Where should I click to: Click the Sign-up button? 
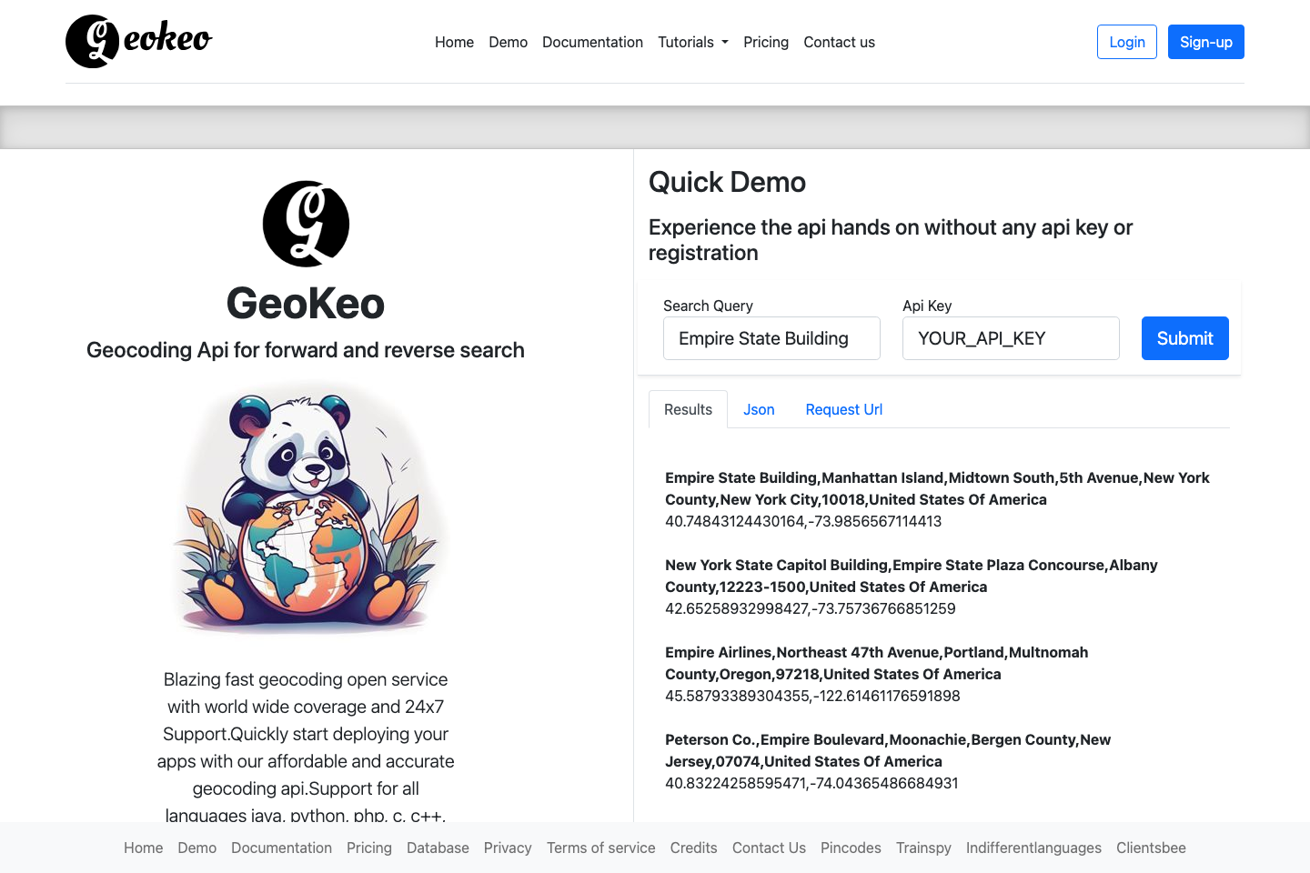coord(1205,42)
